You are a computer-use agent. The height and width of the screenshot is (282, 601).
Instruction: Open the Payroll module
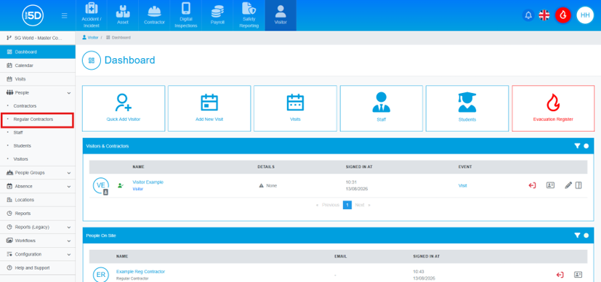coord(217,15)
